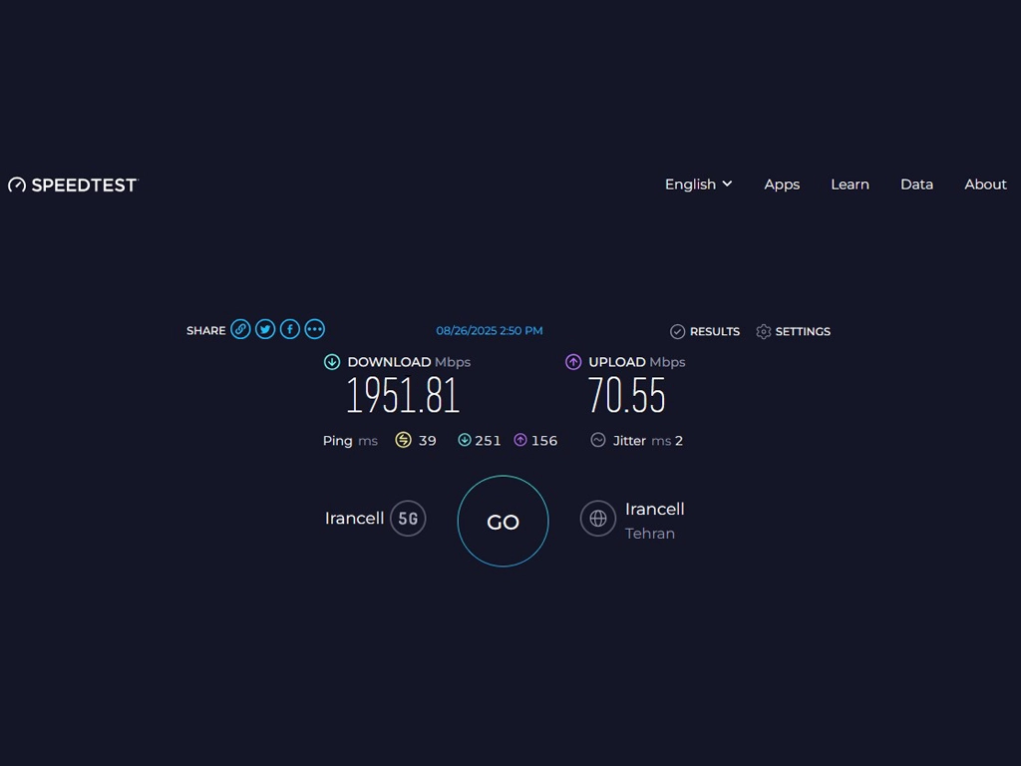Open the Apps menu
This screenshot has height=766, width=1021.
[x=782, y=185]
